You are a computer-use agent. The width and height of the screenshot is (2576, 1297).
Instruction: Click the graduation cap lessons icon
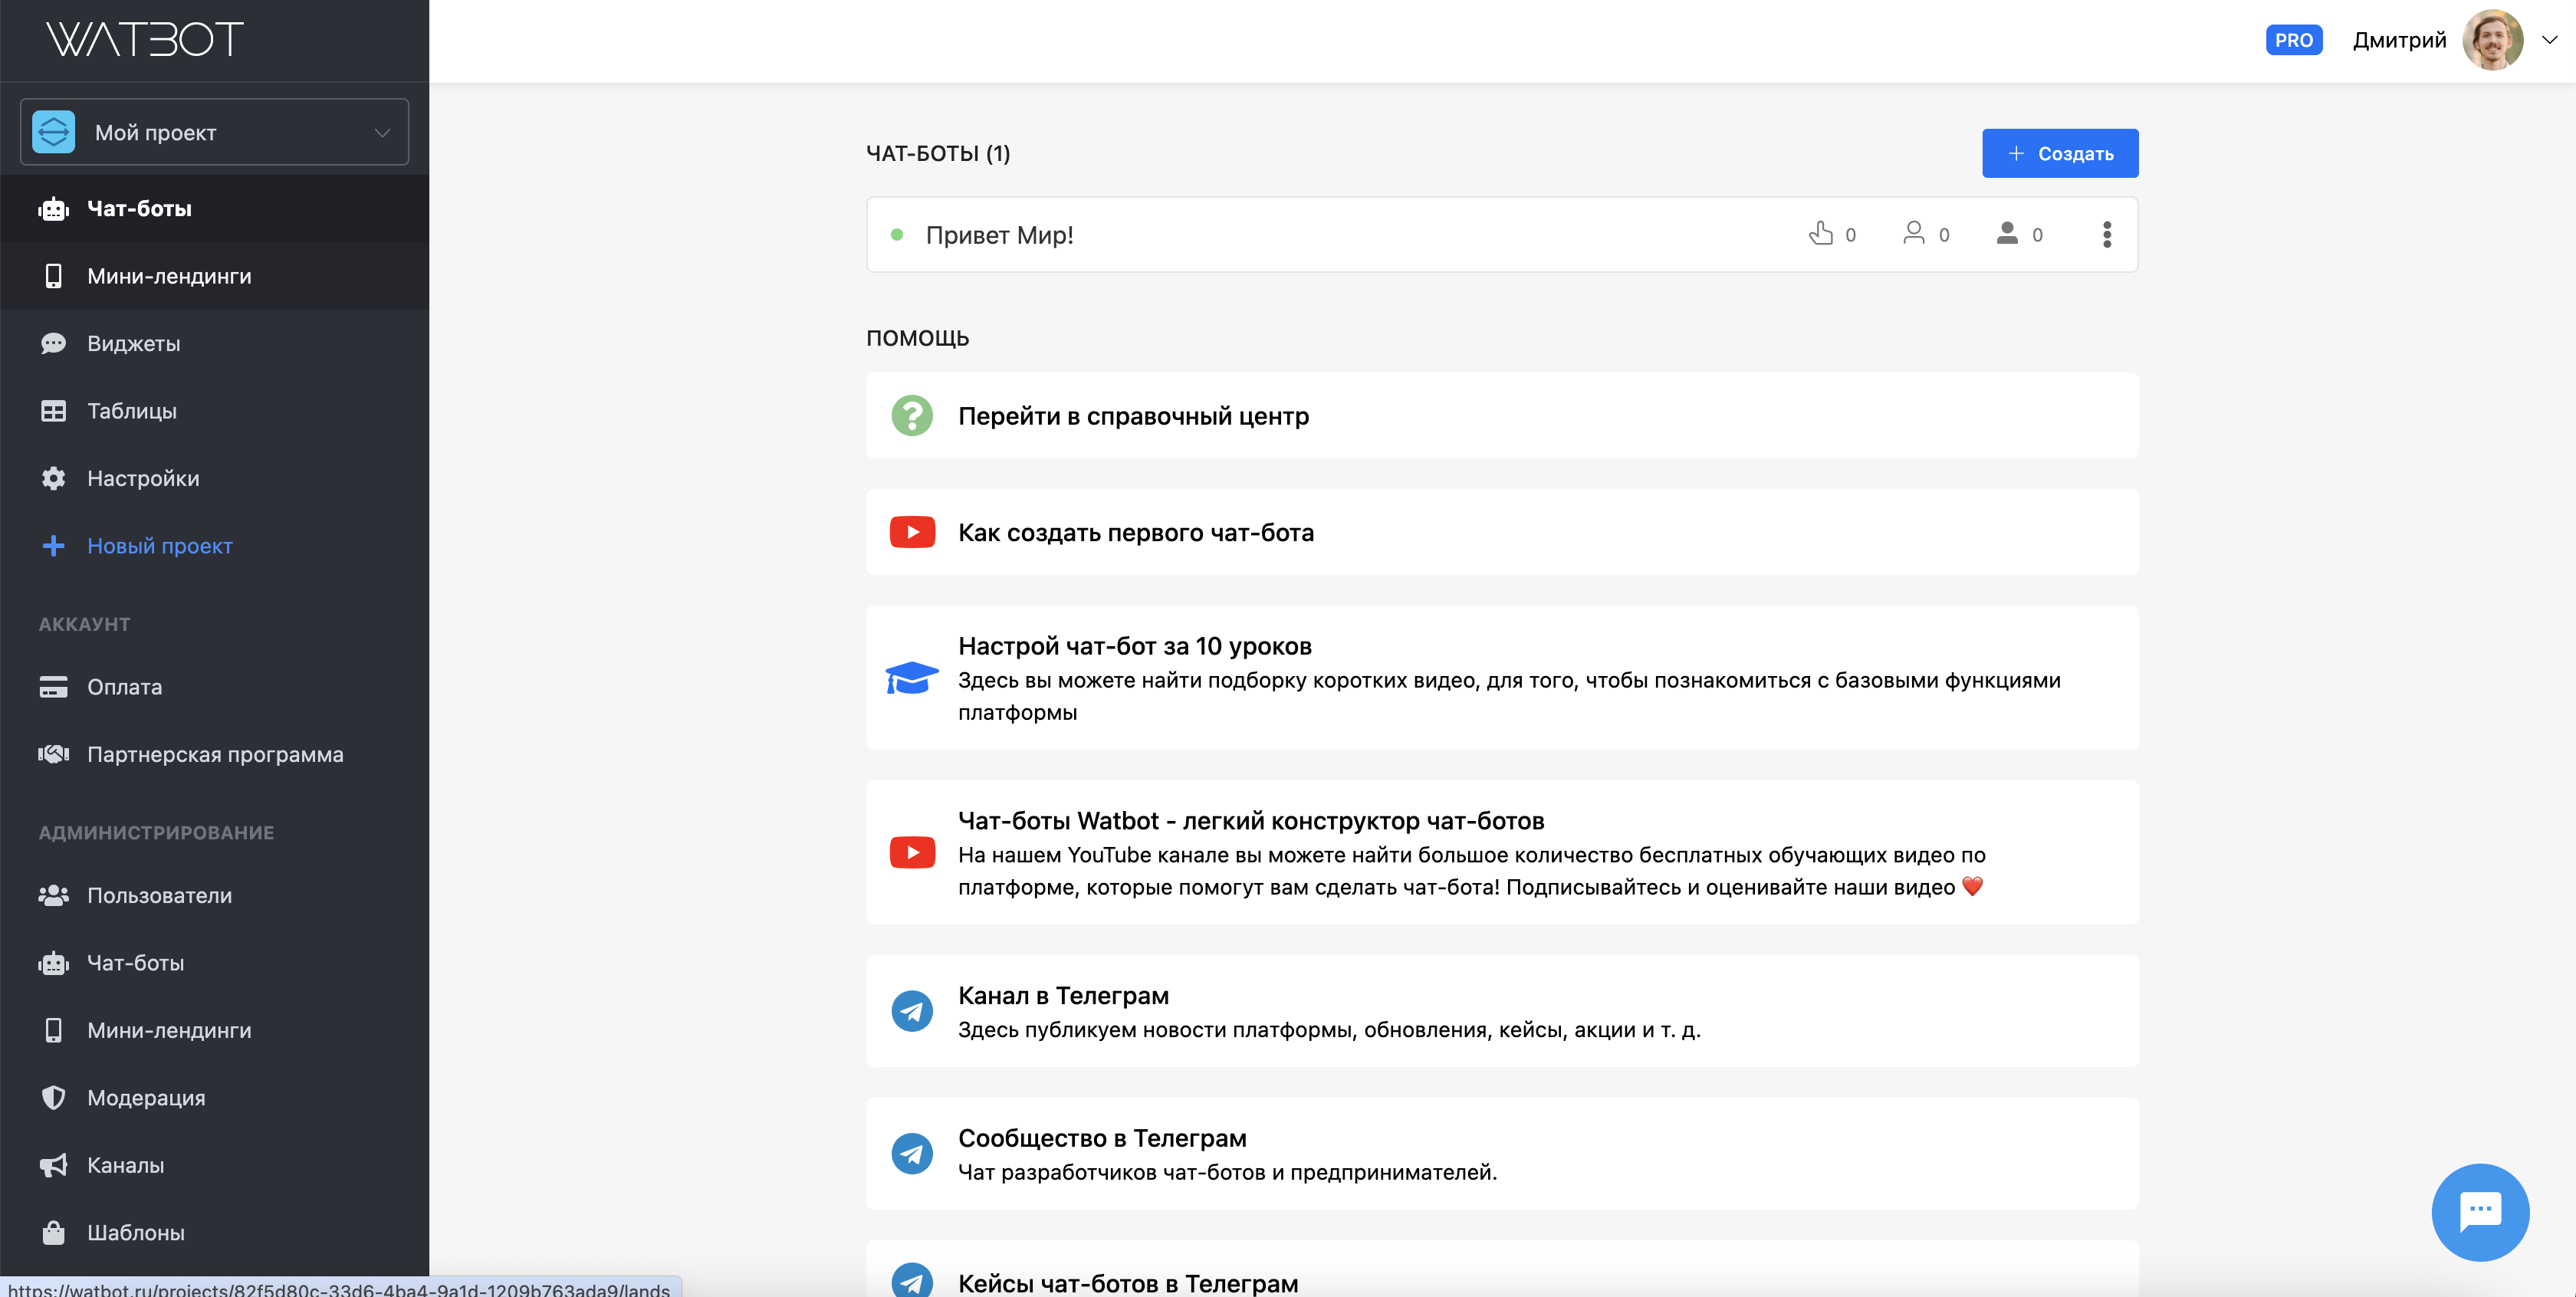911,678
